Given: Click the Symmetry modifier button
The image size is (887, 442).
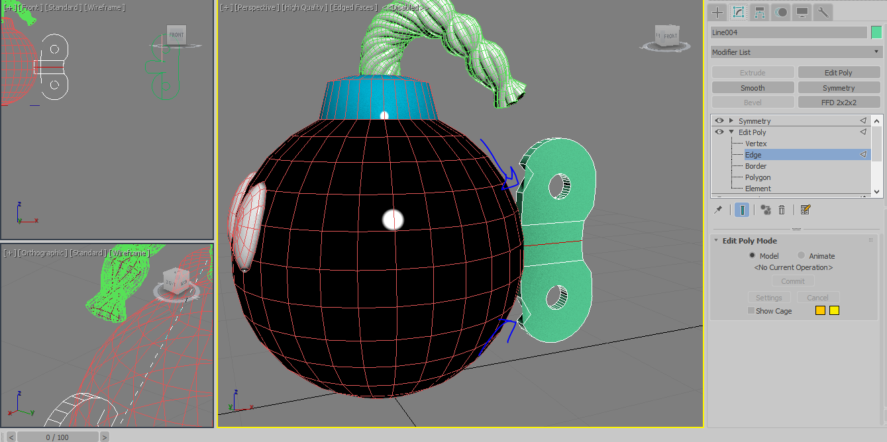Looking at the screenshot, I should [x=839, y=88].
